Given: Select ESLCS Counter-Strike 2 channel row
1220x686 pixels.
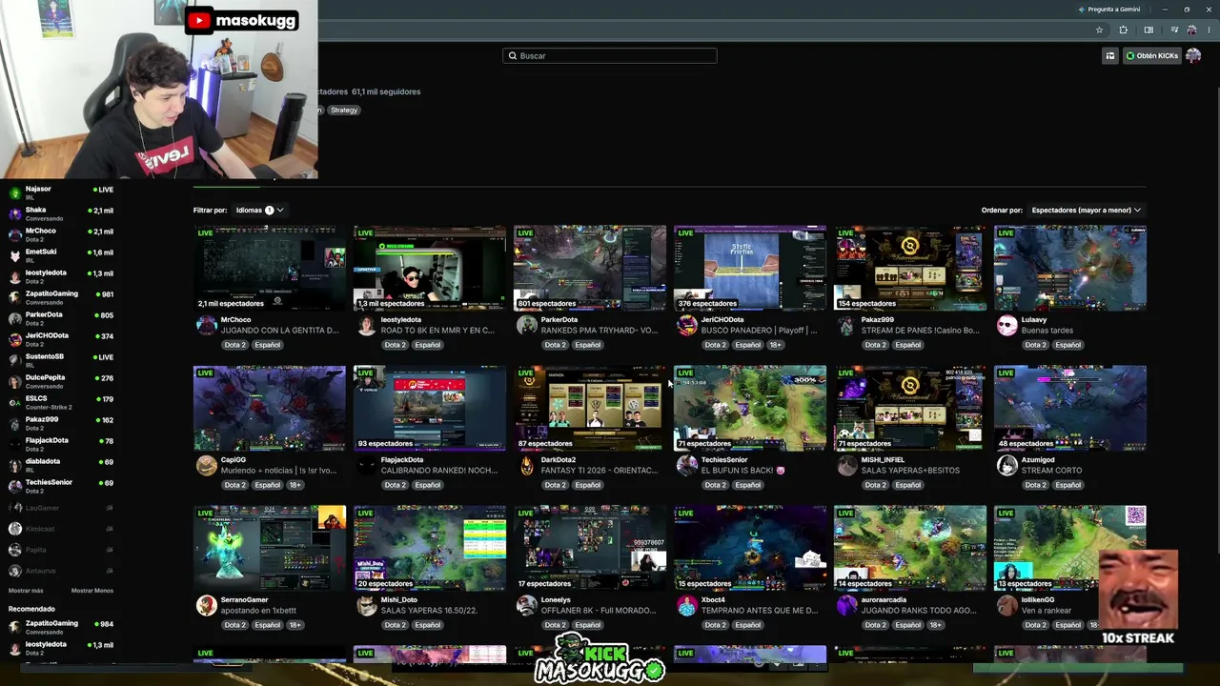Looking at the screenshot, I should pyautogui.click(x=61, y=402).
